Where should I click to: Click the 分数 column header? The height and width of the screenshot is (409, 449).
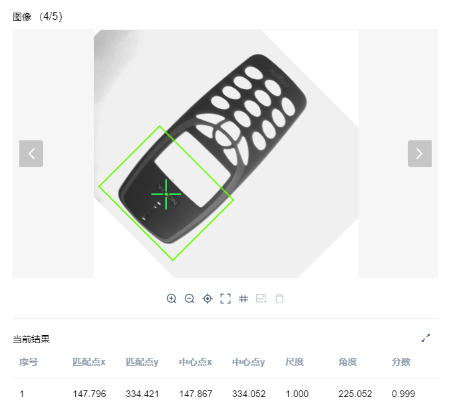(x=401, y=362)
